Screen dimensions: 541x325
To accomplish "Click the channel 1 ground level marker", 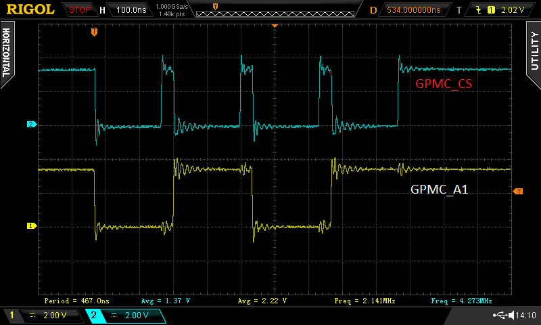I will [32, 226].
